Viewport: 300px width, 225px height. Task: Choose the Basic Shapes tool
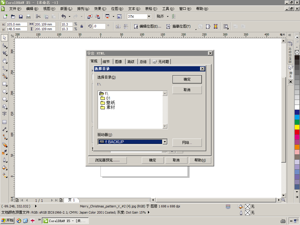pos(4,107)
